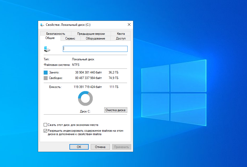Close the Свойства dialog window

[129, 24]
